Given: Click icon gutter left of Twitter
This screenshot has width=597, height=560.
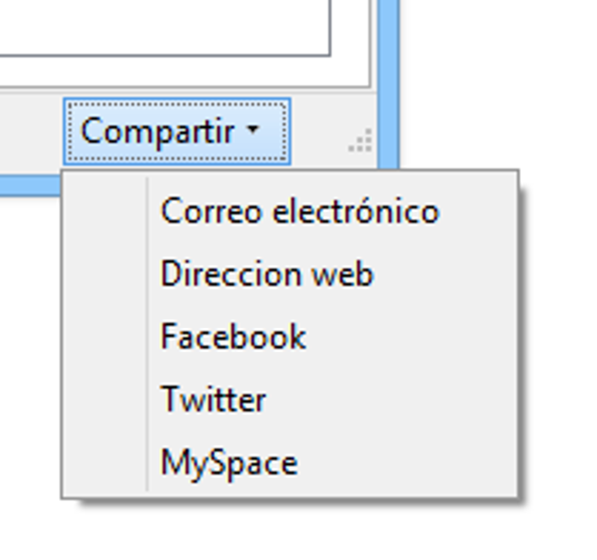Looking at the screenshot, I should pyautogui.click(x=105, y=400).
